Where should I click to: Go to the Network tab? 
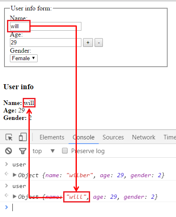tap(144, 137)
